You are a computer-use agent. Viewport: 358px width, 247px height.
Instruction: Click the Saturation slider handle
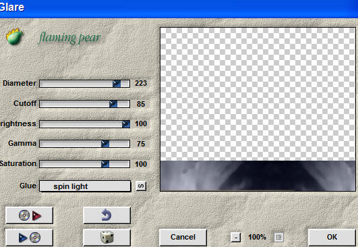[105, 164]
